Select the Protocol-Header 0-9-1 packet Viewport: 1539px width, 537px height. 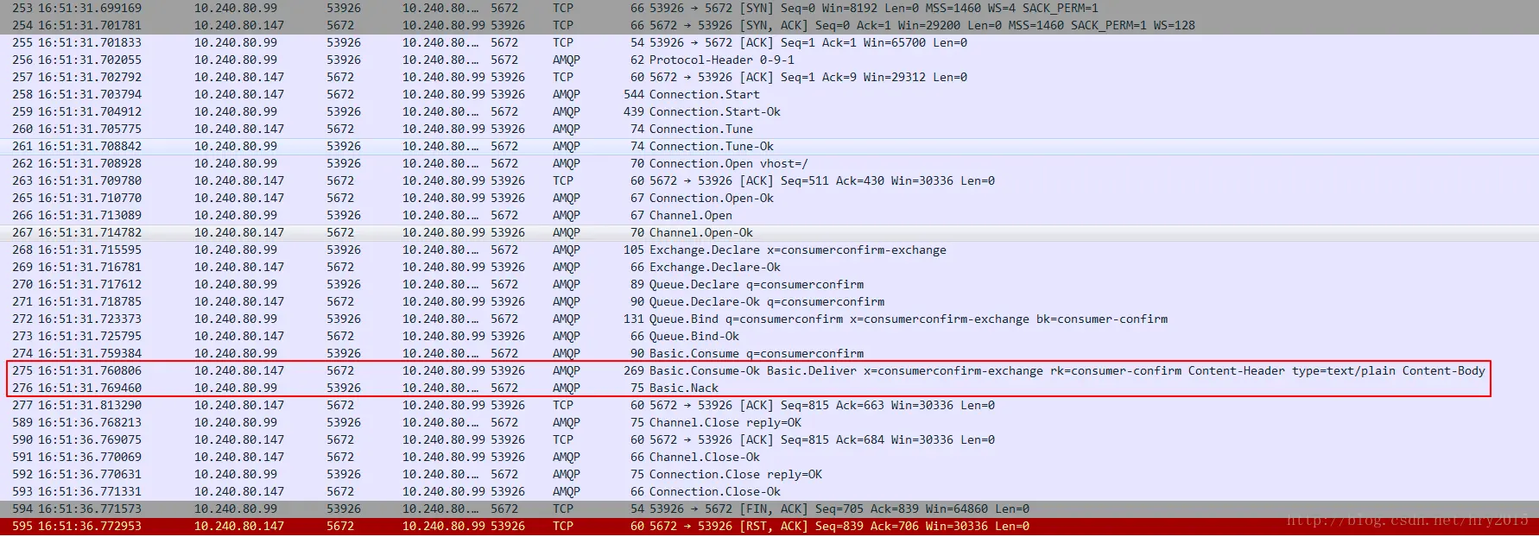pos(769,60)
